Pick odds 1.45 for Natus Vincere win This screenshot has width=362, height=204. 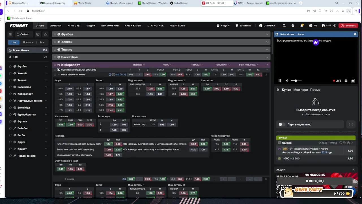[131, 75]
